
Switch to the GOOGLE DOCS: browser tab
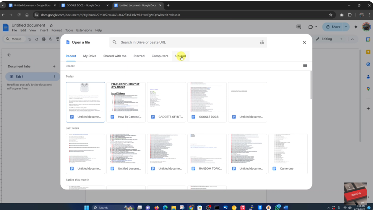pos(83,5)
